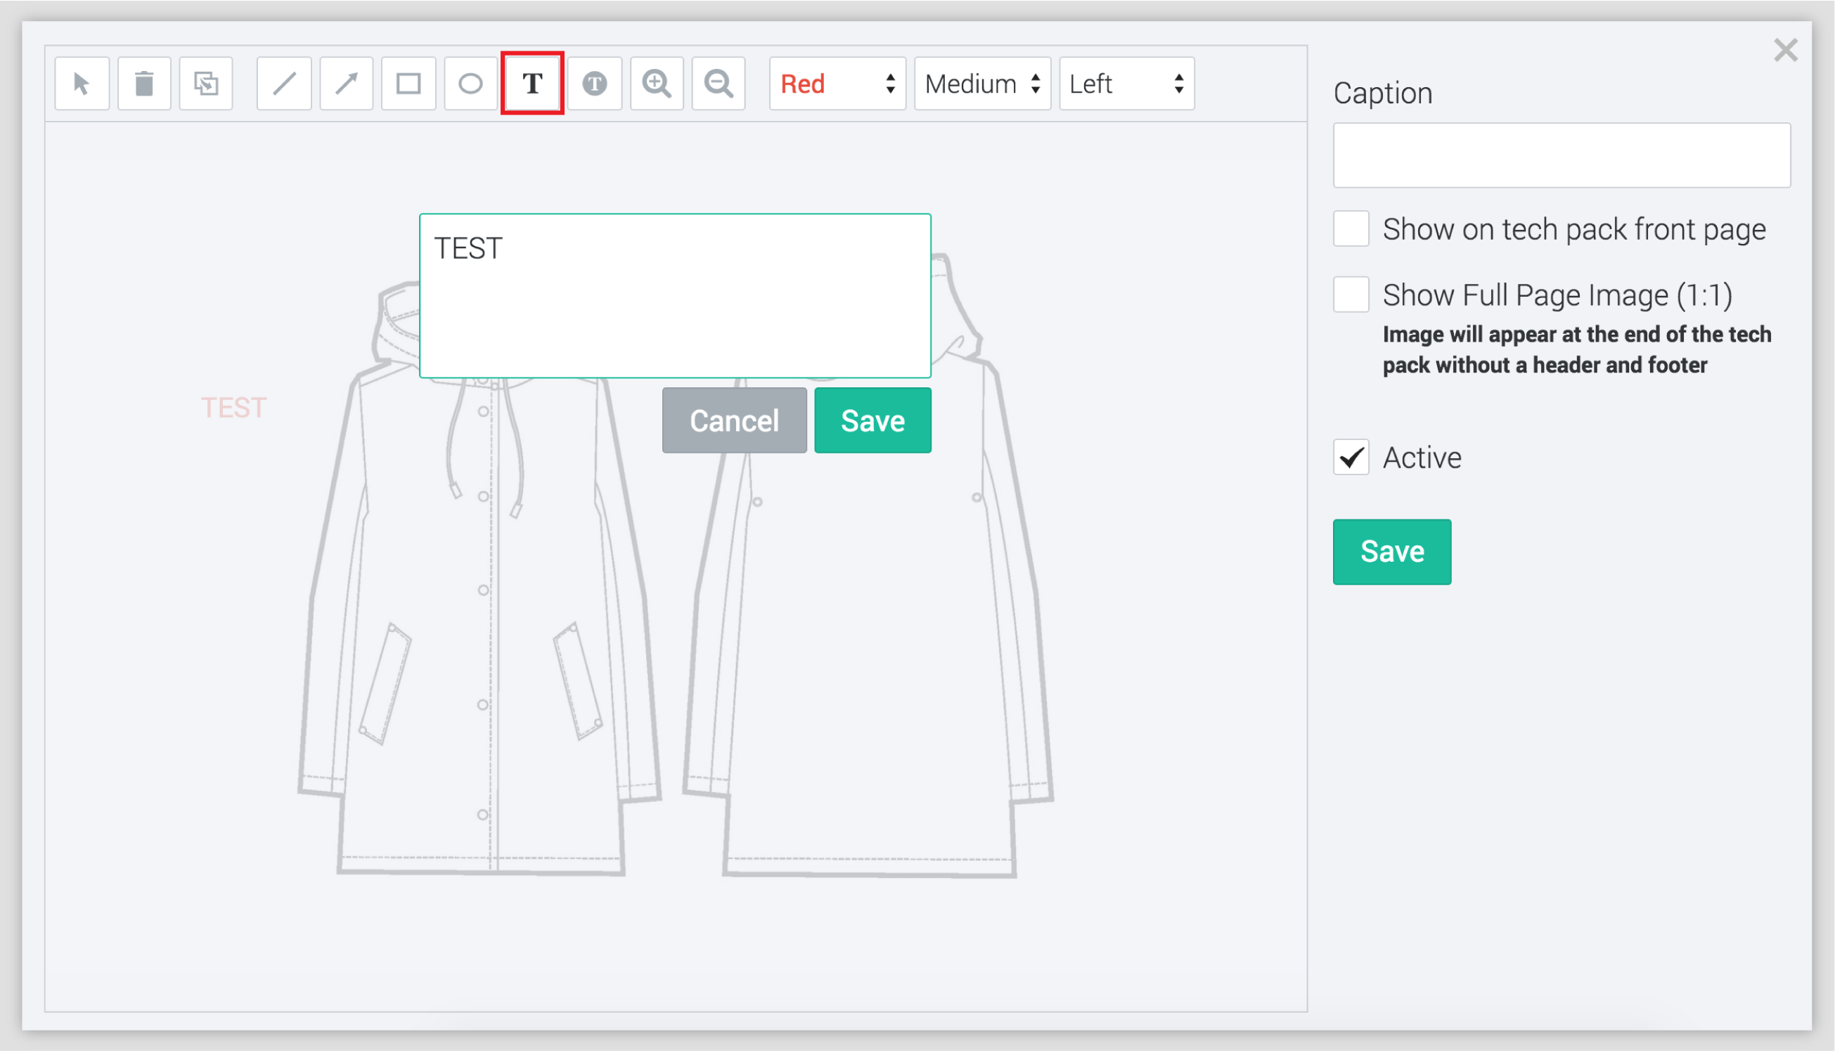Cancel the text entry popup
Screen dimensions: 1835x1053
(734, 420)
